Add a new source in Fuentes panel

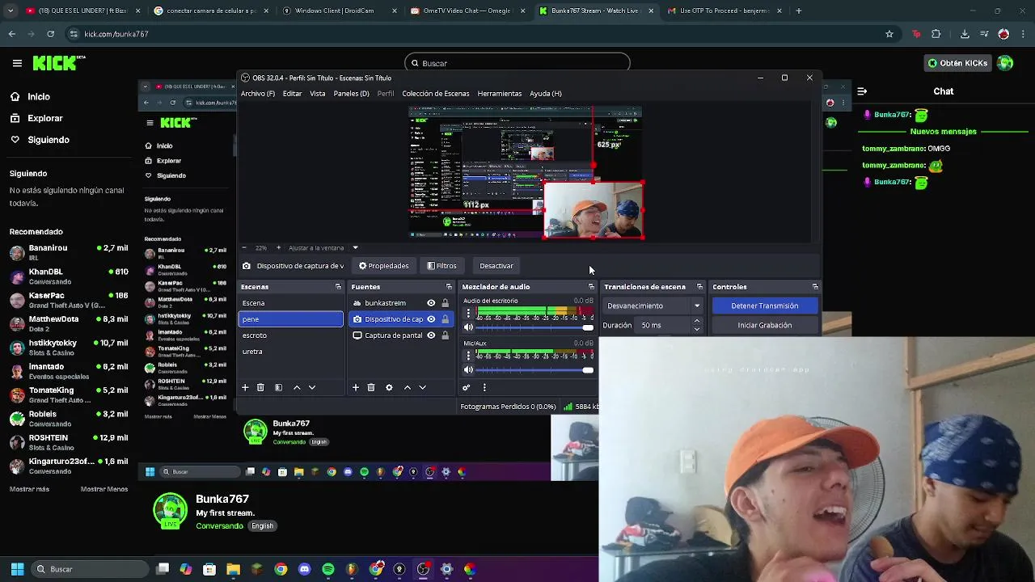coord(355,388)
